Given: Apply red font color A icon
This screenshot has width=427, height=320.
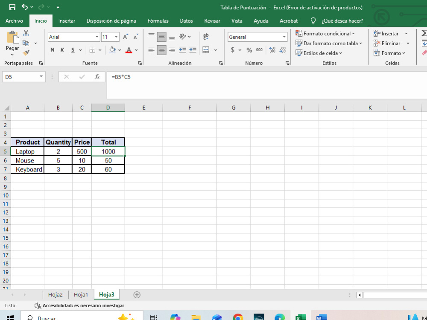Looking at the screenshot, I should tap(129, 50).
